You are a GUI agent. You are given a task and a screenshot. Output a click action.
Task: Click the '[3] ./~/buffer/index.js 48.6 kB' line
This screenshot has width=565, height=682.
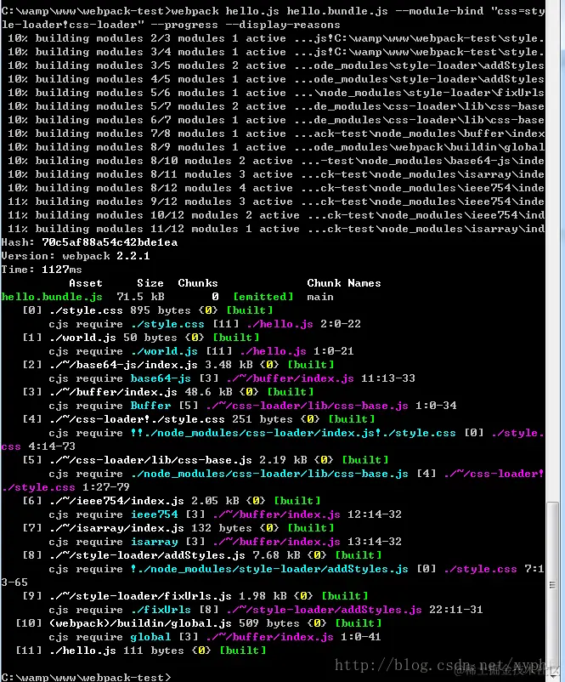[168, 392]
